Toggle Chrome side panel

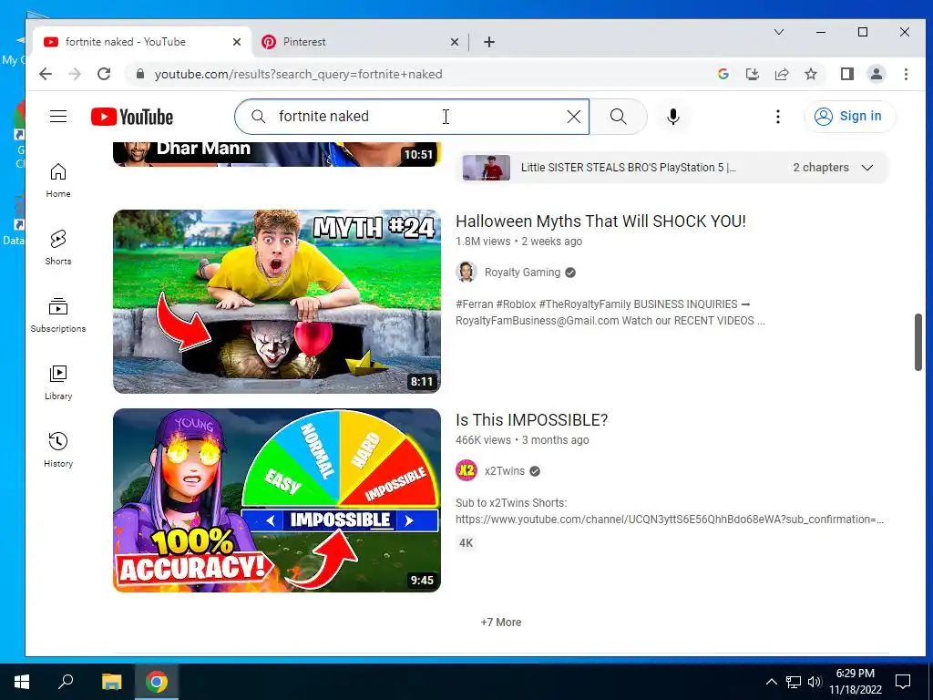point(847,74)
